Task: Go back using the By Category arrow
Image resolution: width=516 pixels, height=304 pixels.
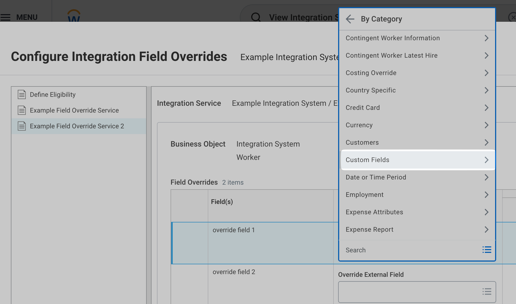Action: (350, 19)
